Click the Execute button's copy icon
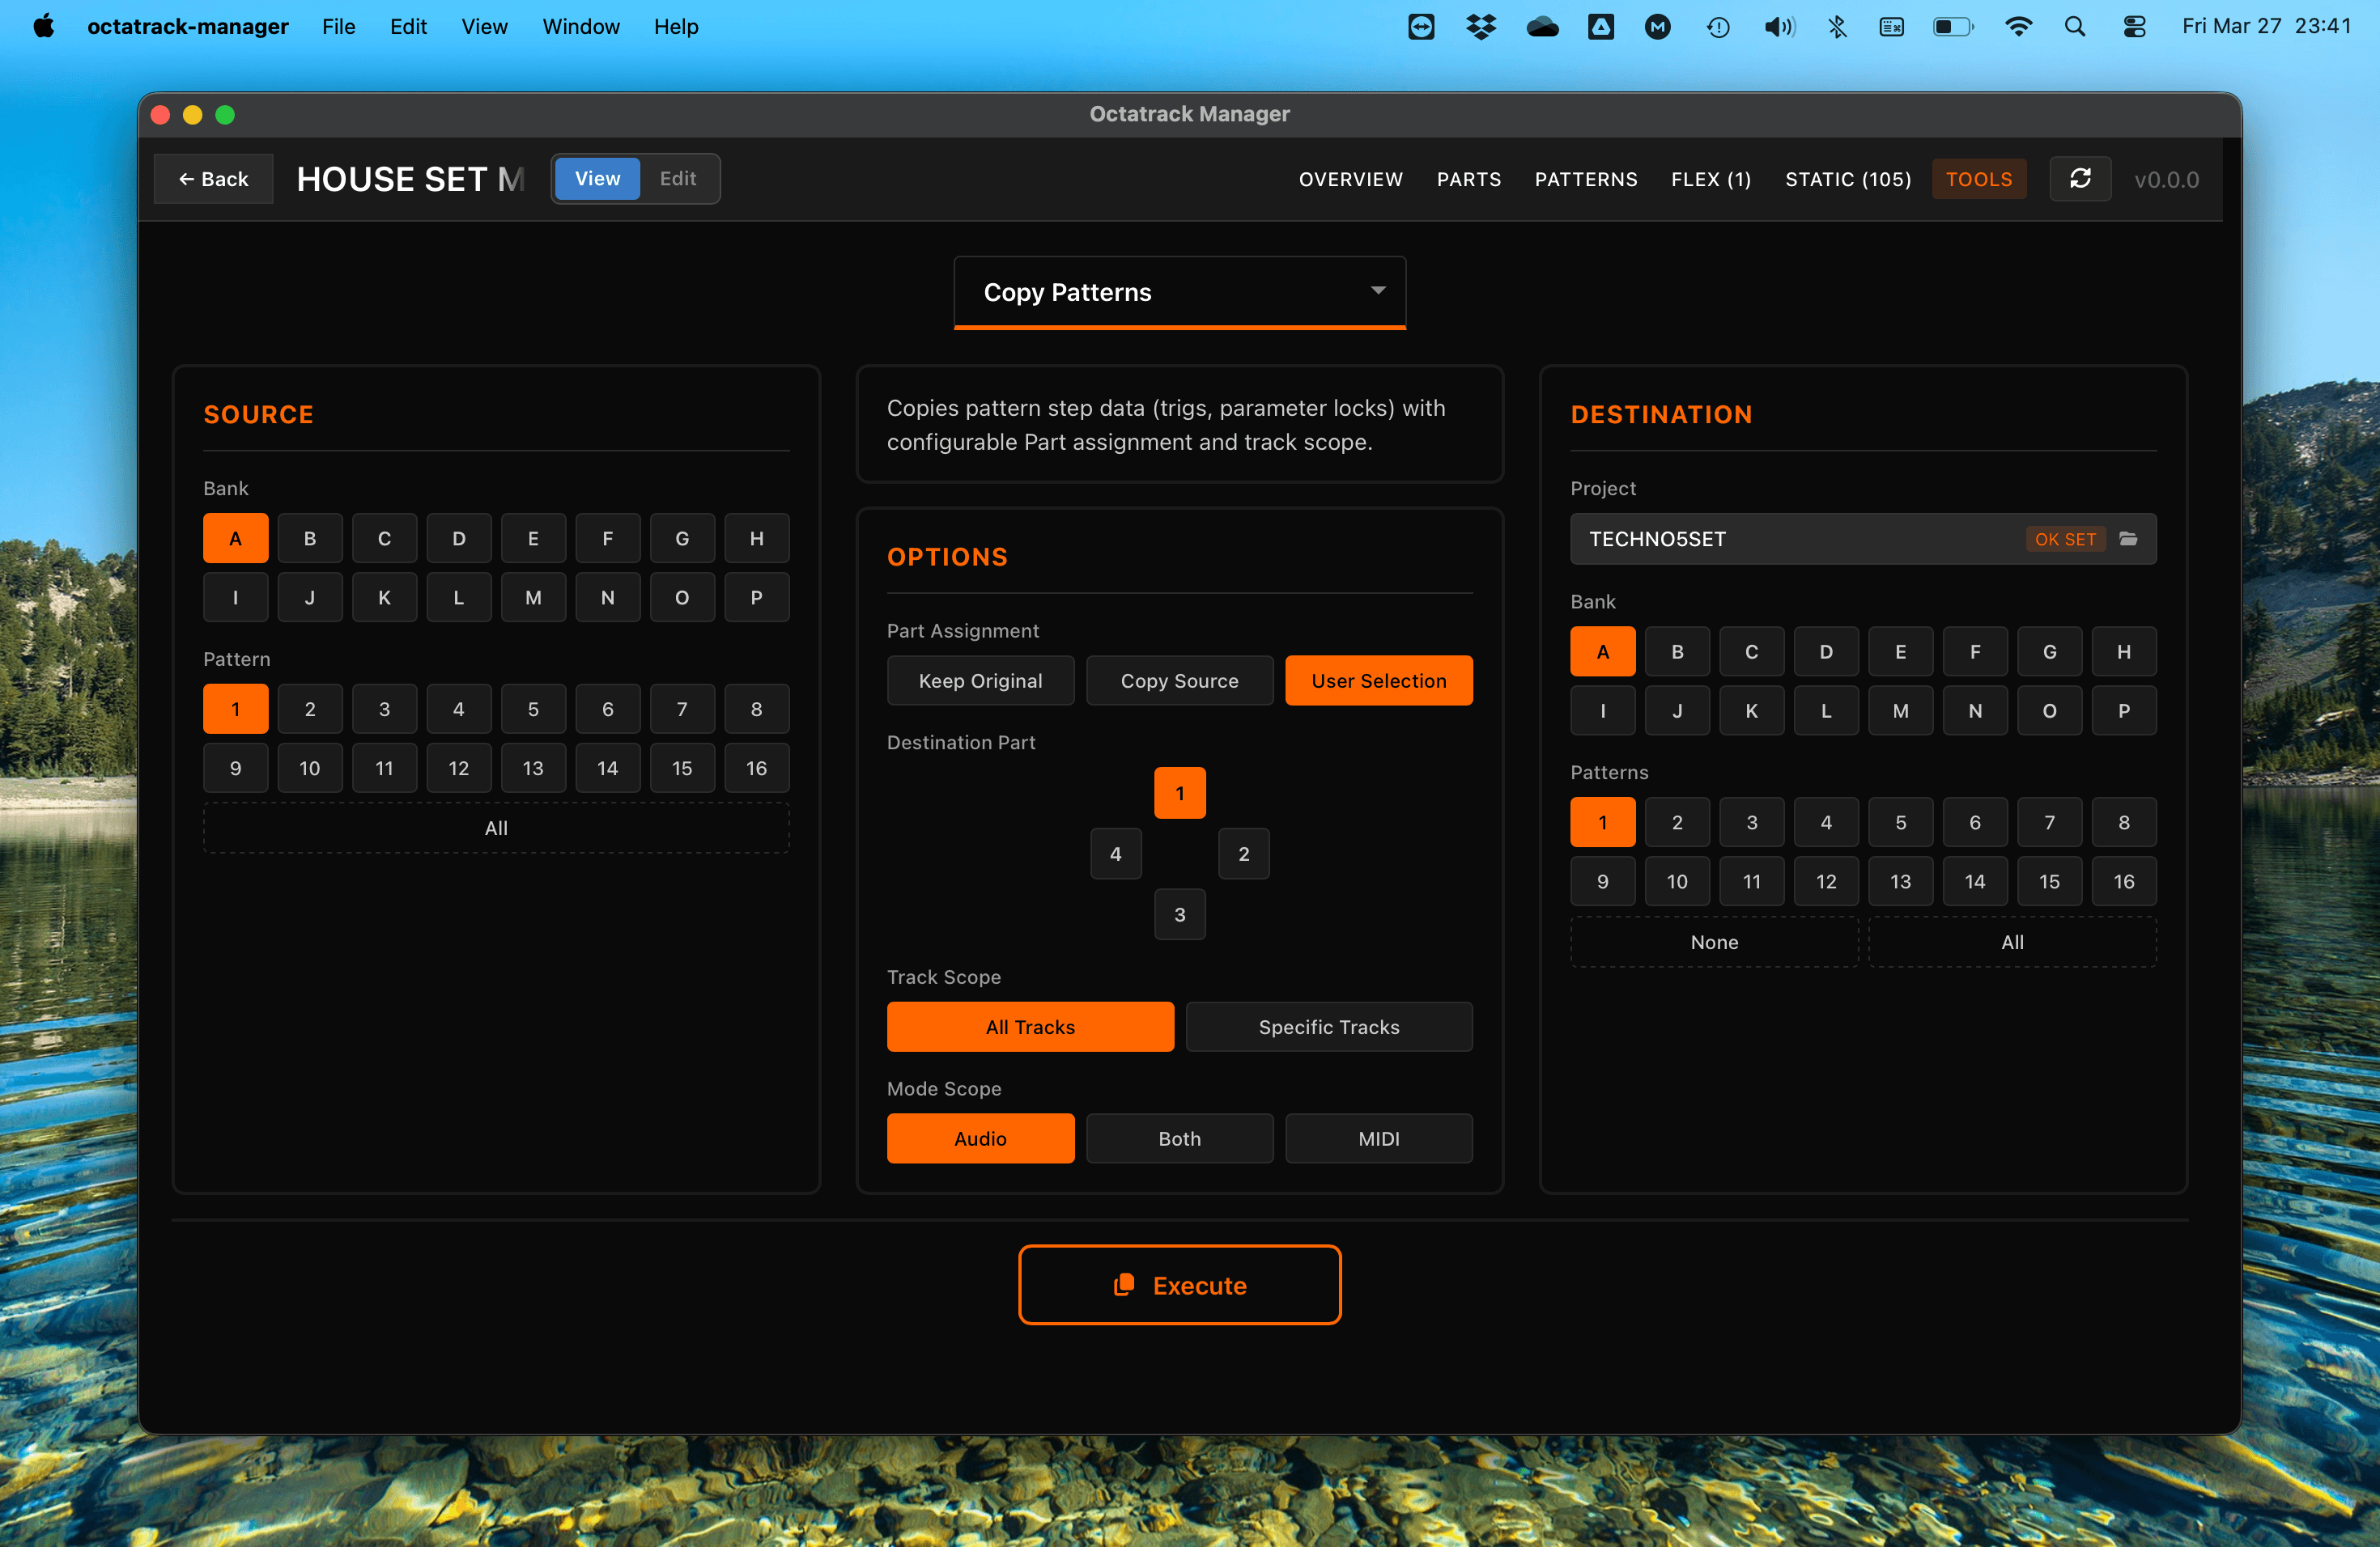This screenshot has height=1547, width=2380. click(1124, 1285)
